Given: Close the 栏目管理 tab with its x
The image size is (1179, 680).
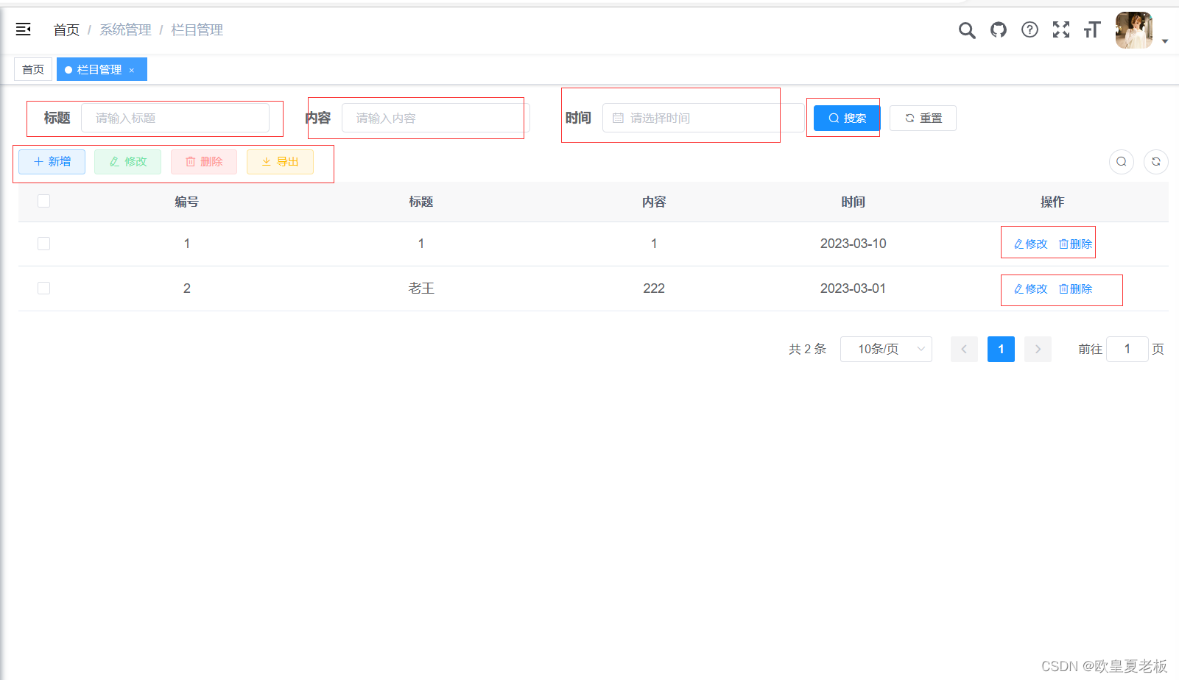Looking at the screenshot, I should [132, 71].
